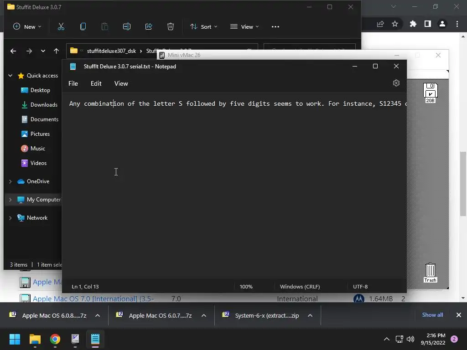The image size is (467, 350).
Task: Open the clock and date in the taskbar
Action: pyautogui.click(x=433, y=339)
